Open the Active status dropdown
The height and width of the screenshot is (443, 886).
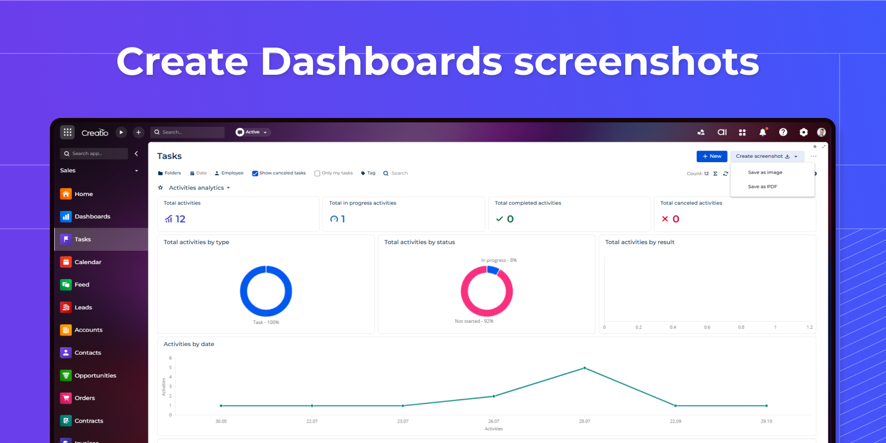coord(253,132)
